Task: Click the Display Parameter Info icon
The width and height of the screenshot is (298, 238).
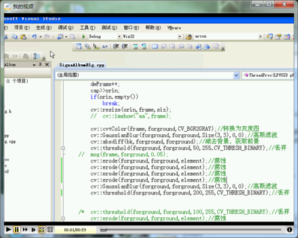Action: (x=87, y=46)
